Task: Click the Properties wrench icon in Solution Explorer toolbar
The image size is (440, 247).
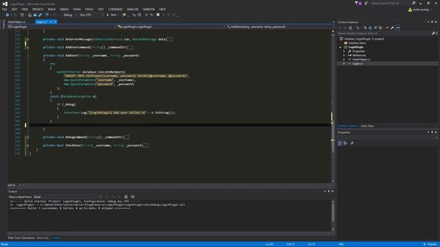Action: coord(392,27)
